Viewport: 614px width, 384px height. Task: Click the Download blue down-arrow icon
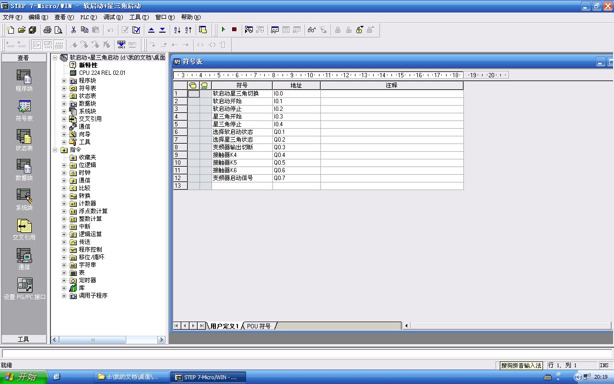click(162, 30)
